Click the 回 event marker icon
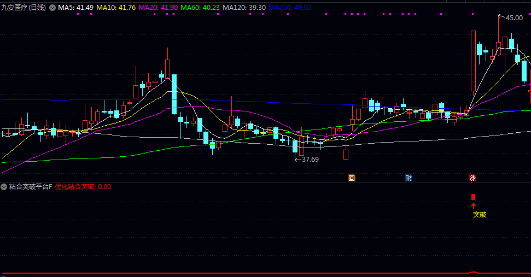 pos(352,178)
